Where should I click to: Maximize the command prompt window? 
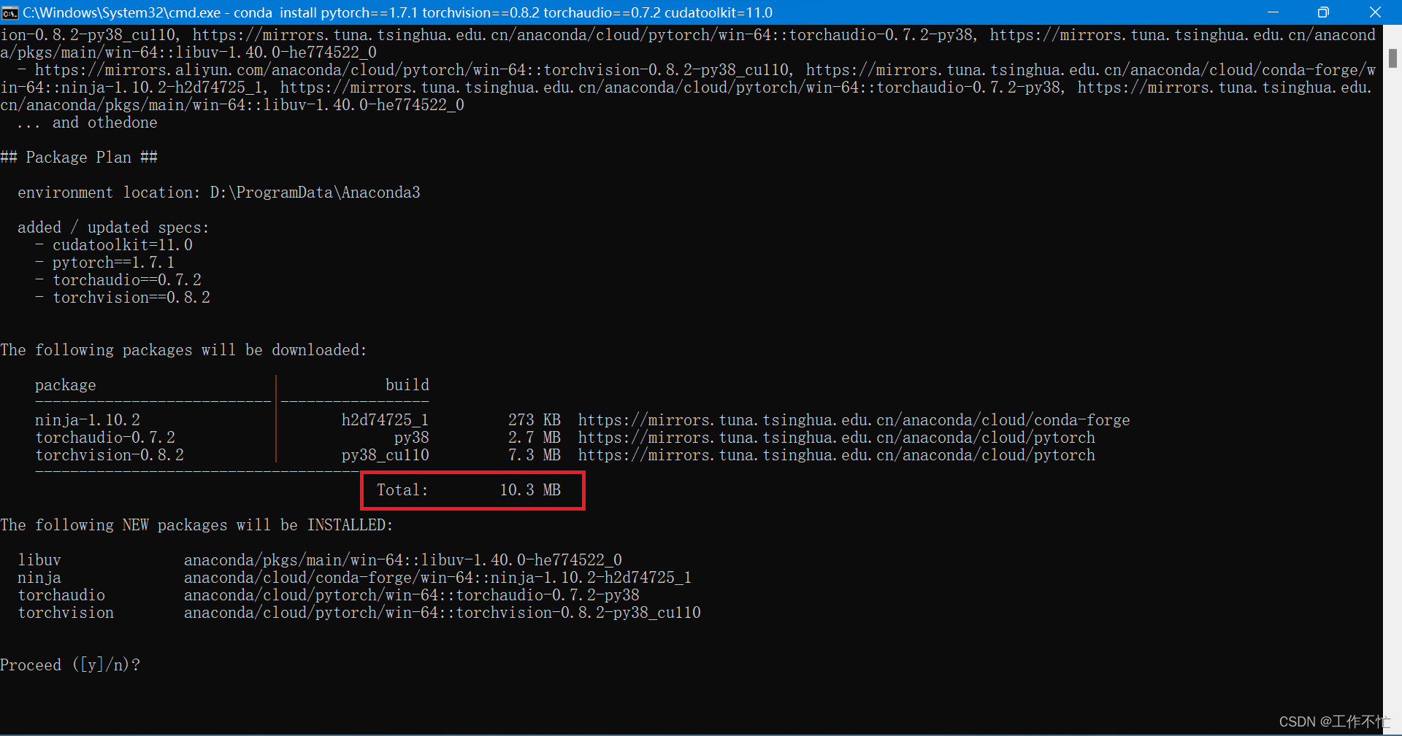tap(1323, 12)
